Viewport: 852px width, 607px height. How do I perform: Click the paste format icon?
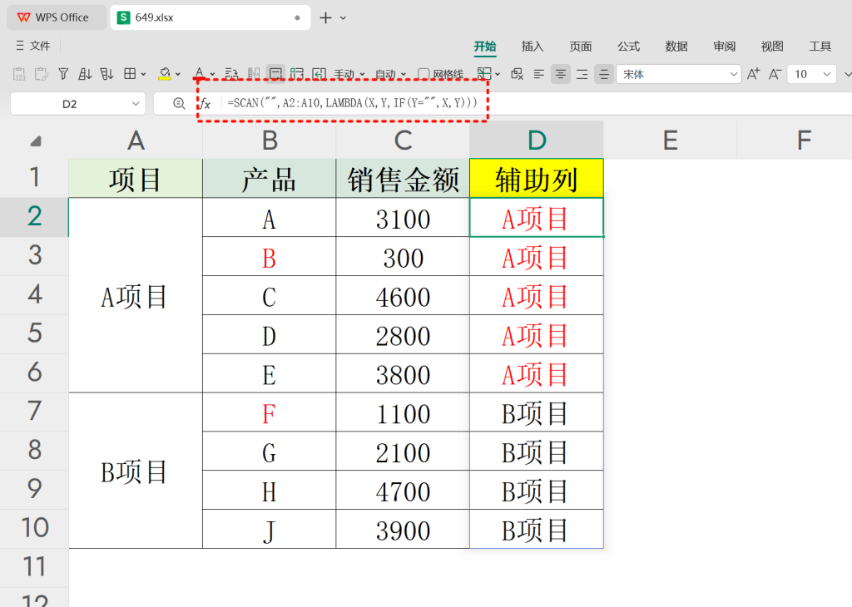pos(42,74)
